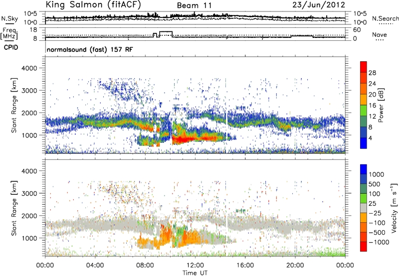The width and height of the screenshot is (399, 276).
Task: Click the '00:00' tick label at the start of the time axis
Action: [45, 266]
